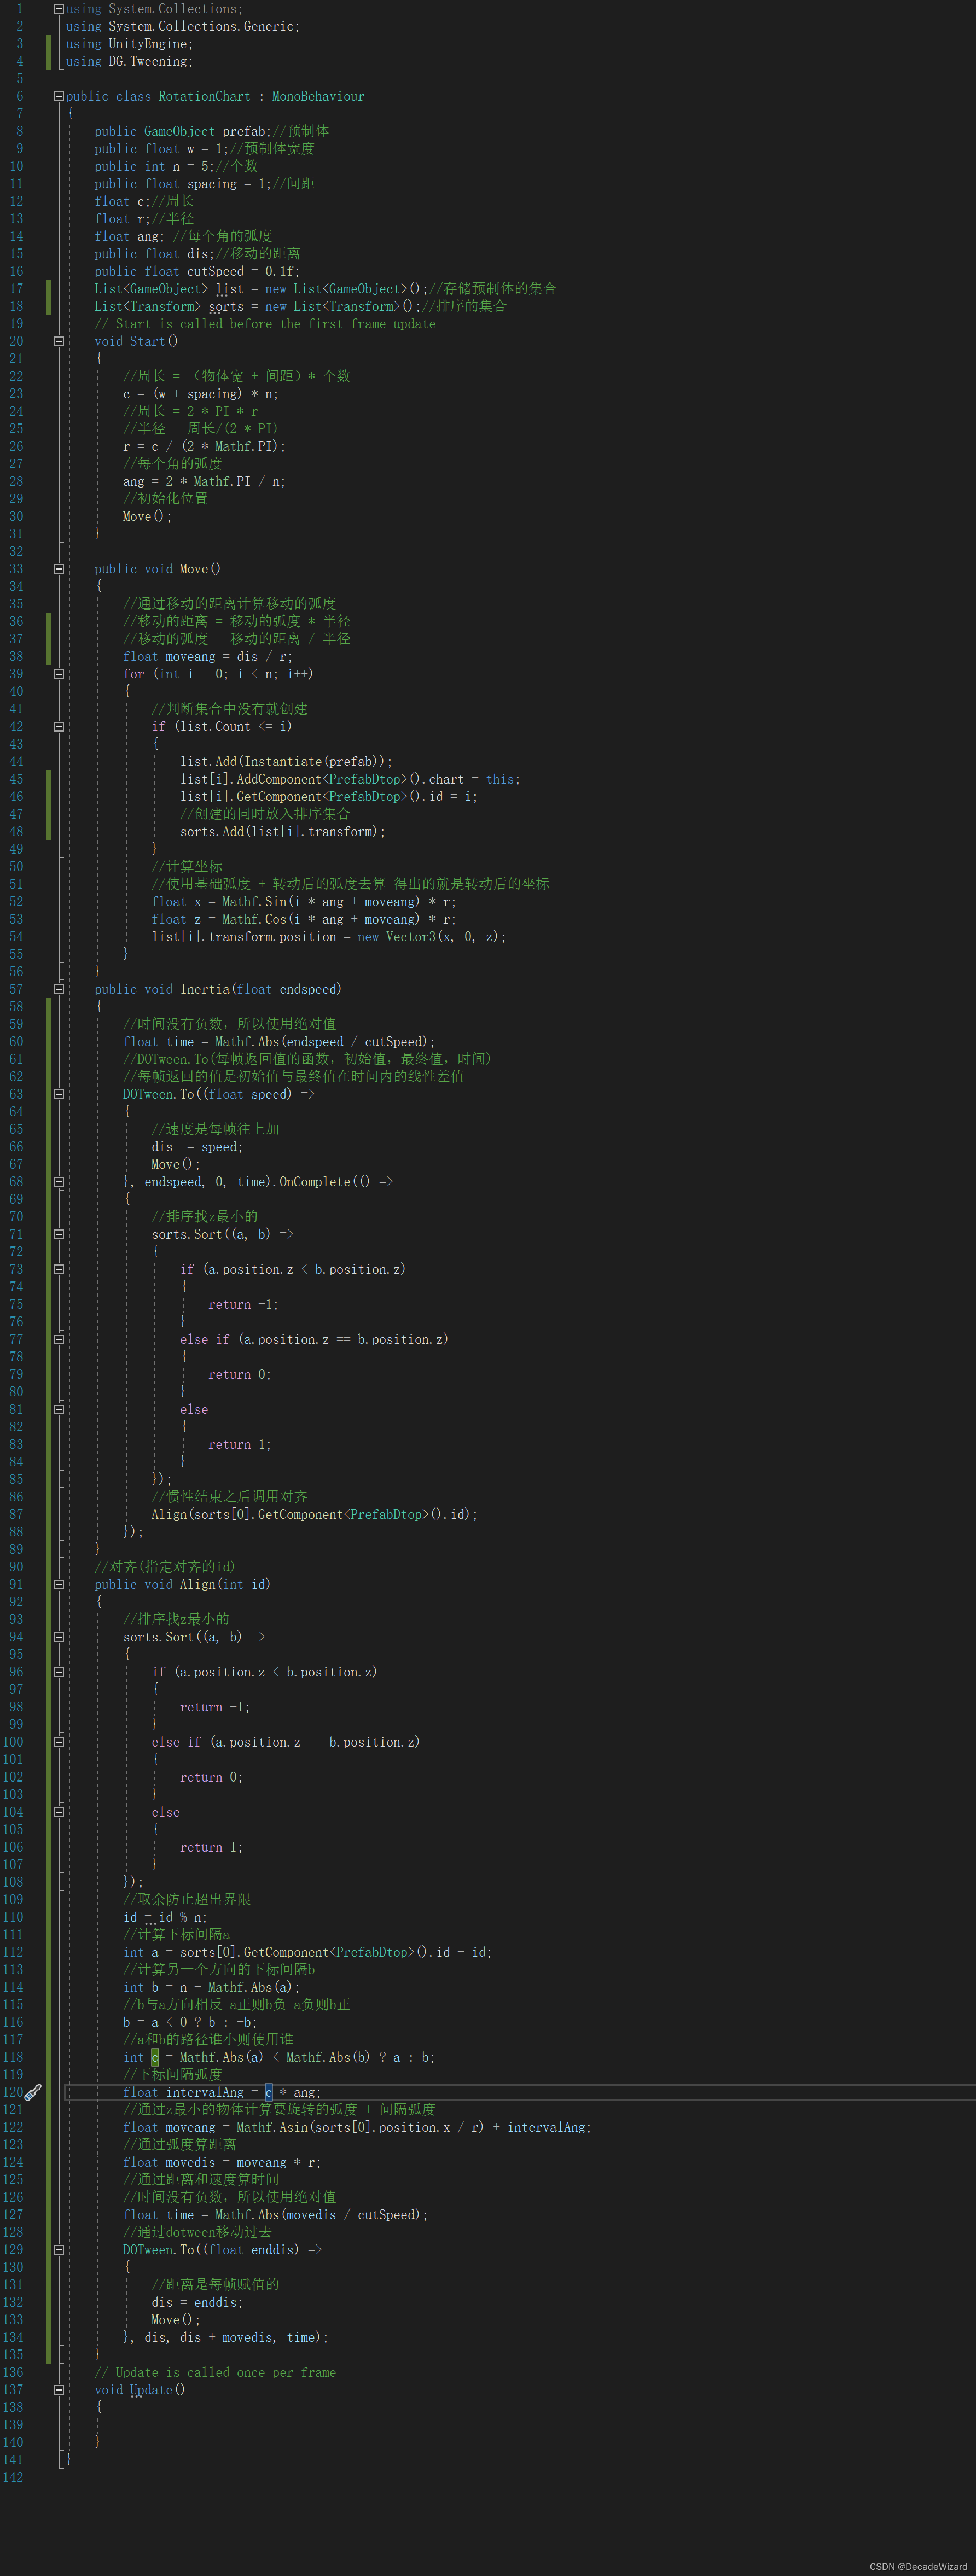
Task: Collapse the void Start() method
Action: click(59, 342)
